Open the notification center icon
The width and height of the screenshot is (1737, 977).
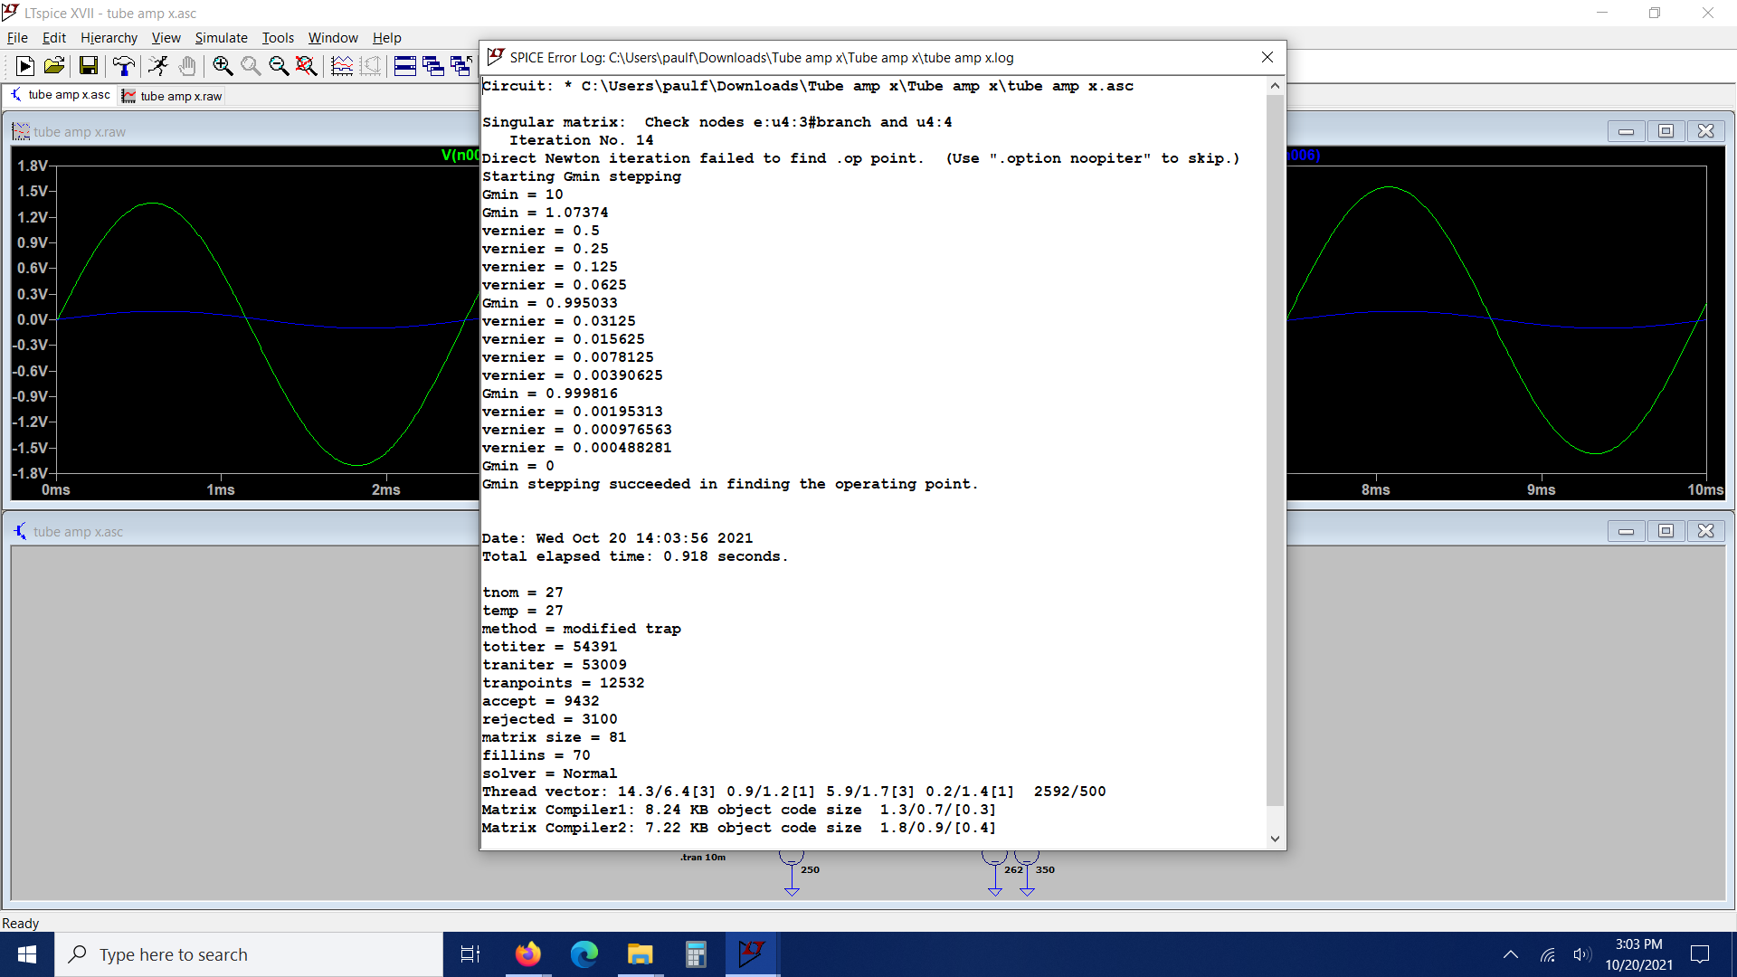click(x=1700, y=954)
